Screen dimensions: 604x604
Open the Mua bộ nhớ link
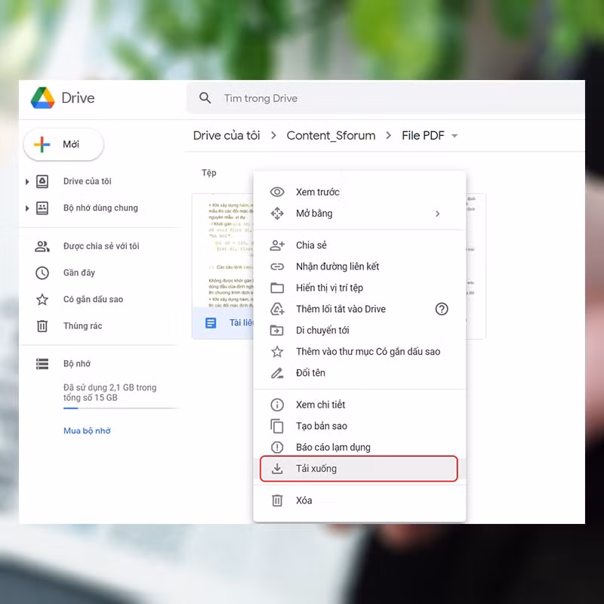point(87,430)
